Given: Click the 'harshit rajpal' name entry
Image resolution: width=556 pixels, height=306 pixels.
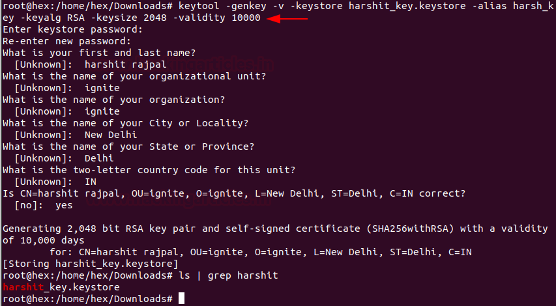Looking at the screenshot, I should 126,64.
